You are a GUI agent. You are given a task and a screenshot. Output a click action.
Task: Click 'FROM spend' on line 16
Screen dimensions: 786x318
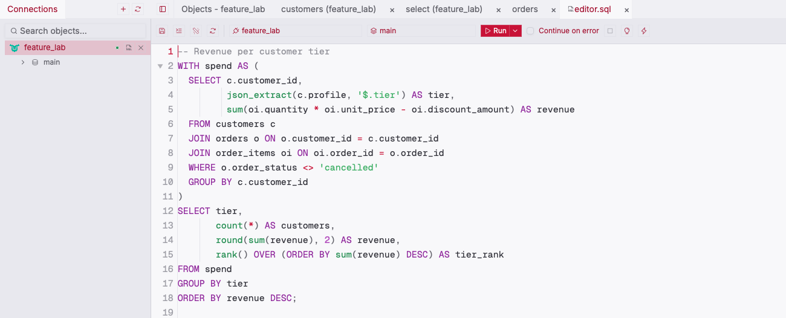click(205, 269)
